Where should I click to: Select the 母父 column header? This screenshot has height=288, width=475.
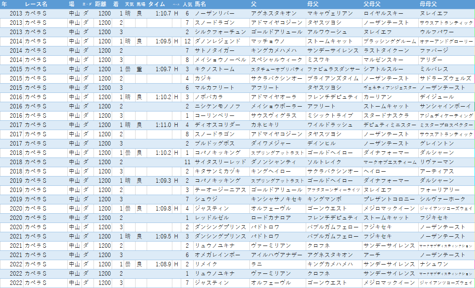click(313, 4)
